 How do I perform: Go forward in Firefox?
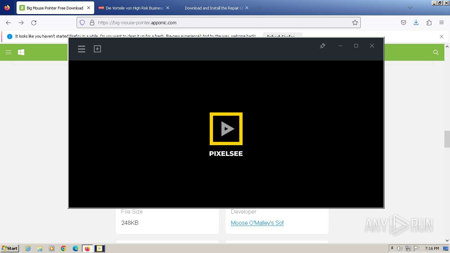coord(21,22)
